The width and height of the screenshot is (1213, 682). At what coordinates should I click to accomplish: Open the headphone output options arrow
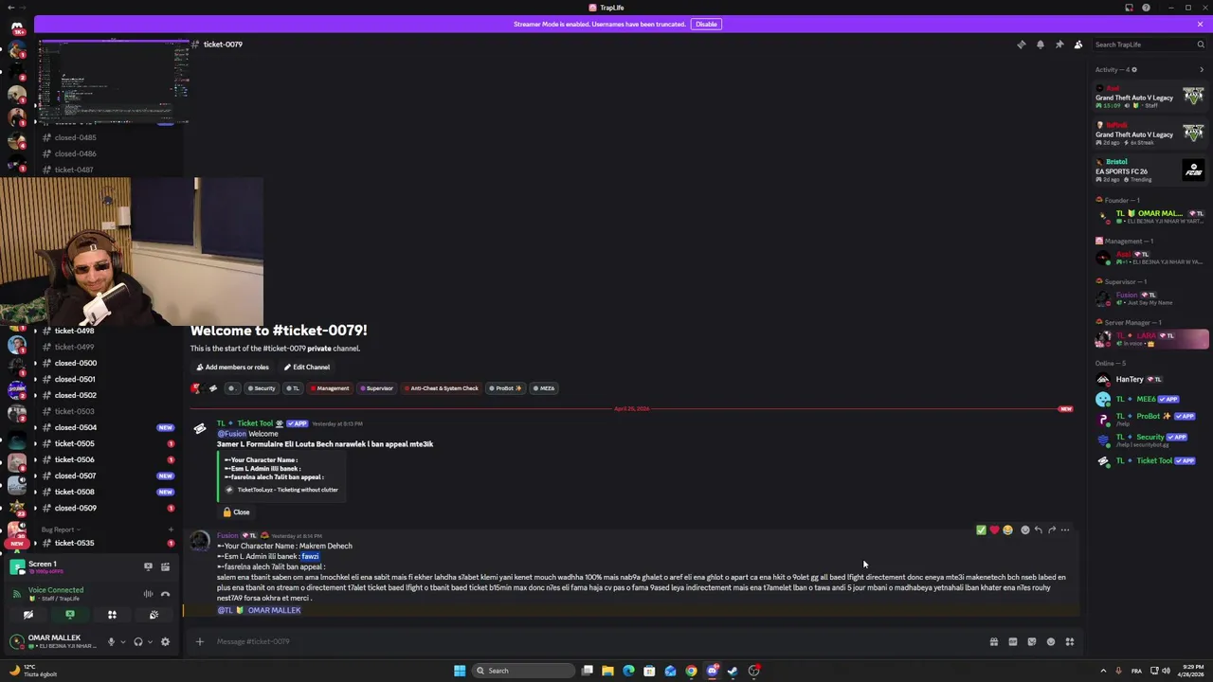click(x=149, y=642)
